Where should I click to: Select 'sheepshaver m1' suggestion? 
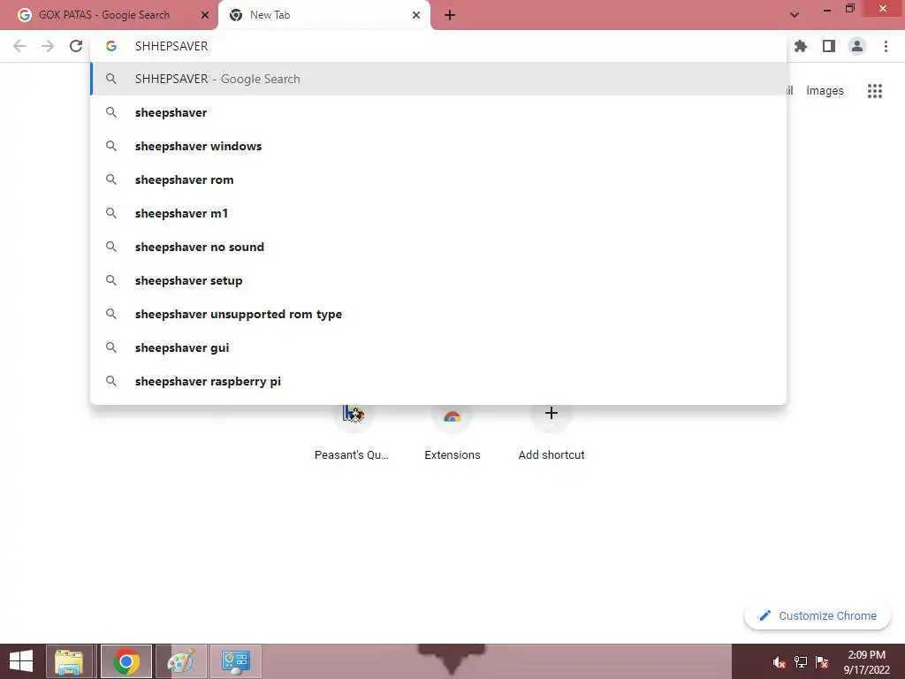coord(438,213)
